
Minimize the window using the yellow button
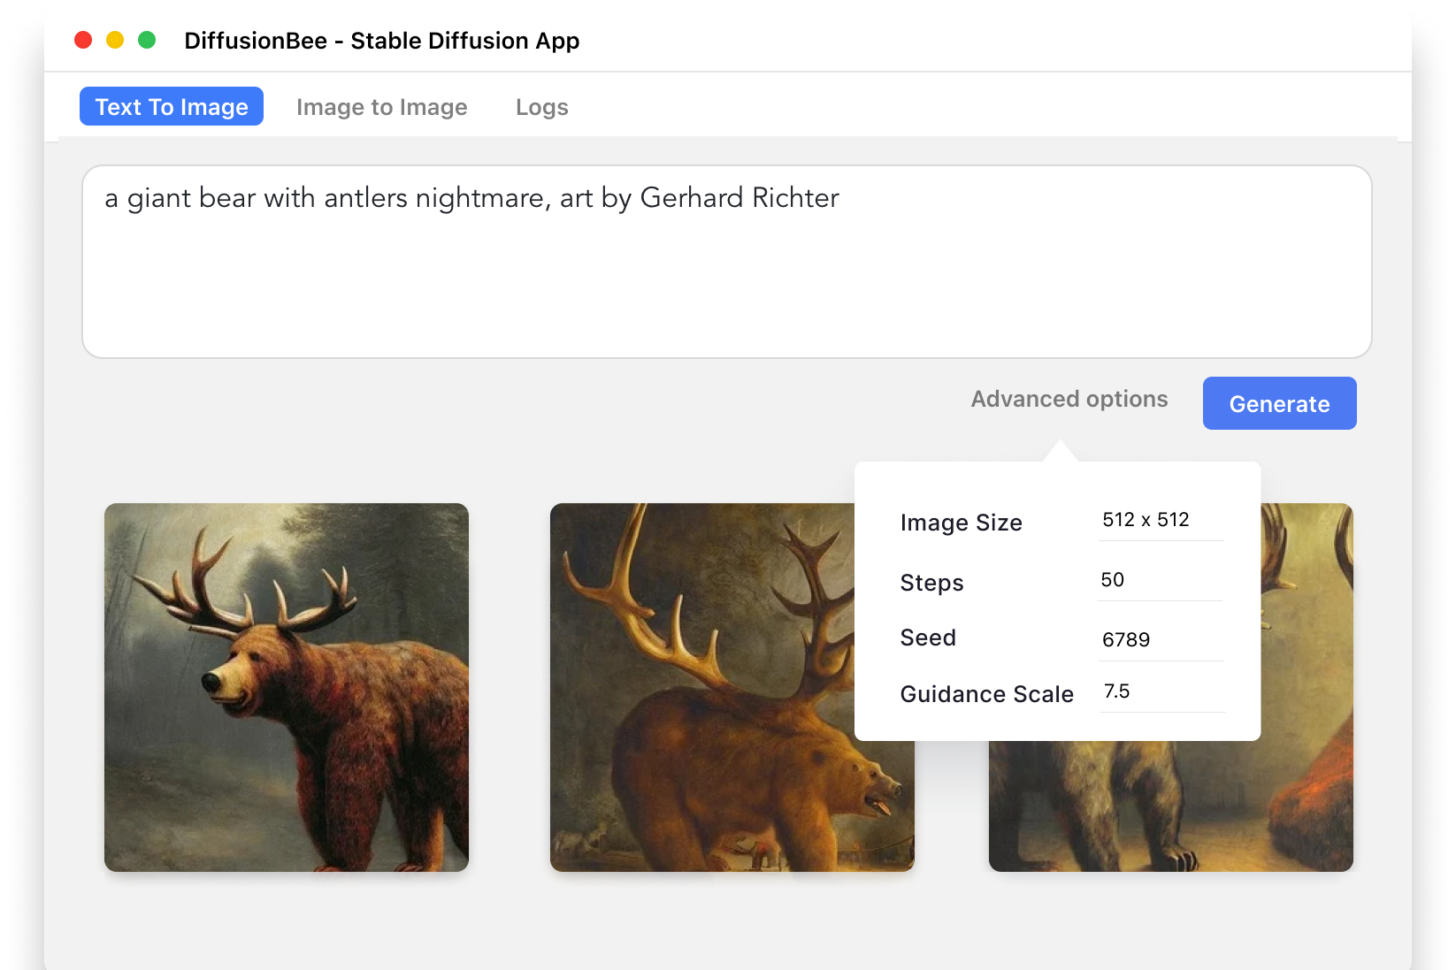coord(115,40)
